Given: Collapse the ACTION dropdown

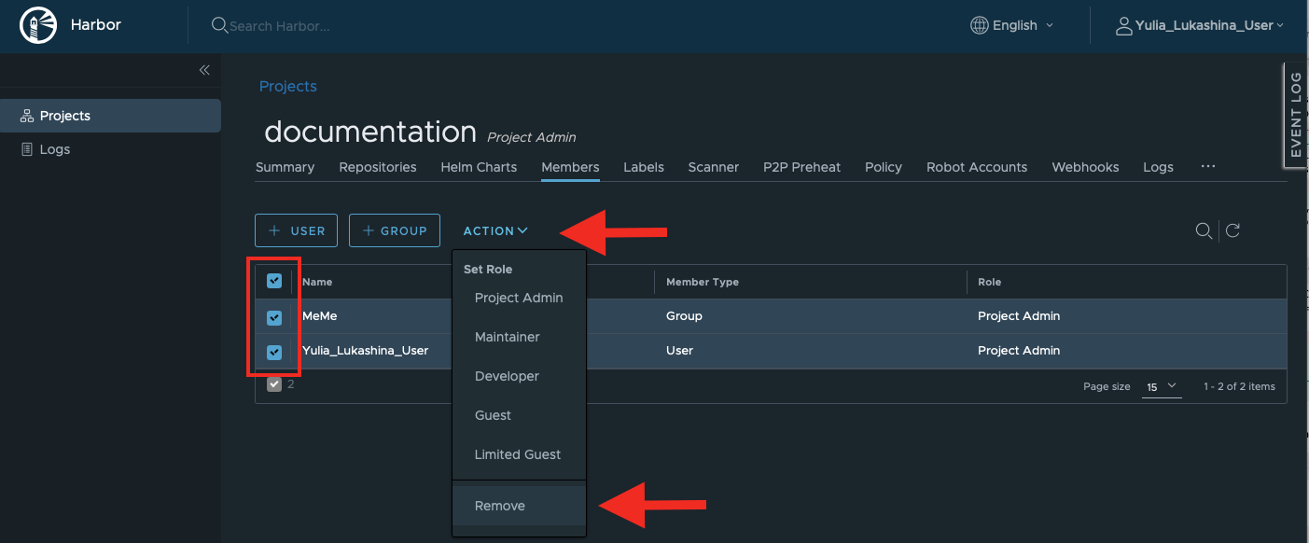Looking at the screenshot, I should [495, 230].
